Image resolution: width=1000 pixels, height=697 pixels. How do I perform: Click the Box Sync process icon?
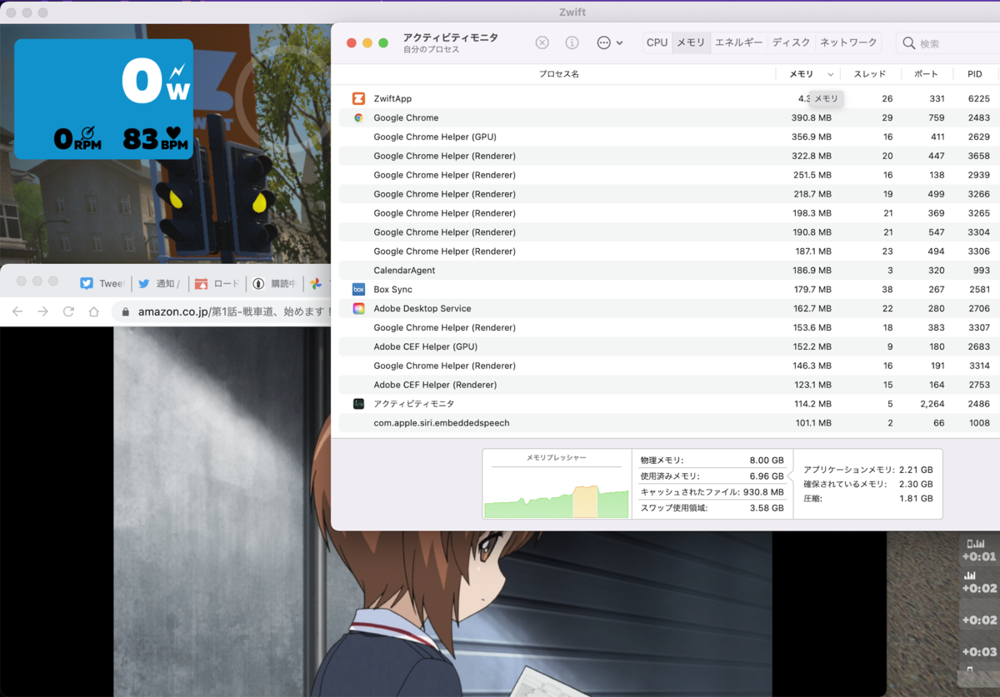click(x=357, y=289)
